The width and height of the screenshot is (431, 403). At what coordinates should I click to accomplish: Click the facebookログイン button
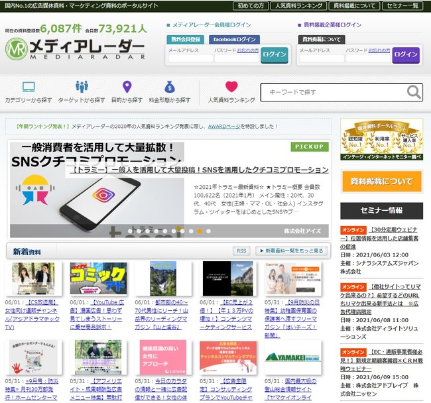click(x=234, y=40)
